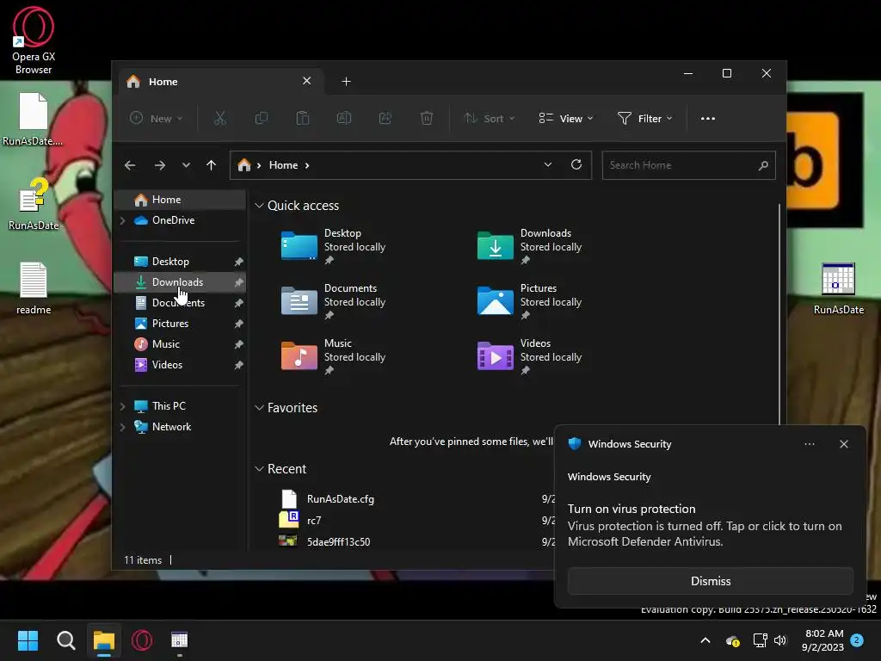The width and height of the screenshot is (881, 661).
Task: Go up one folder level arrow
Action: pyautogui.click(x=212, y=165)
